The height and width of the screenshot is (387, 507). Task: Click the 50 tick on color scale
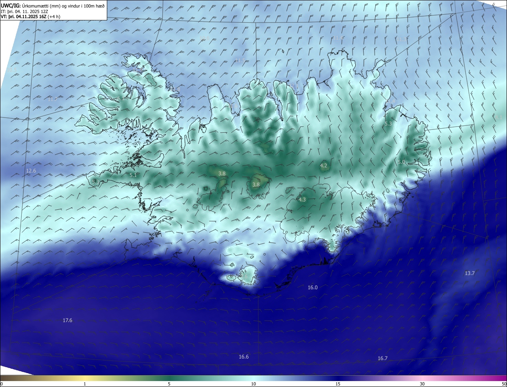coord(504,384)
